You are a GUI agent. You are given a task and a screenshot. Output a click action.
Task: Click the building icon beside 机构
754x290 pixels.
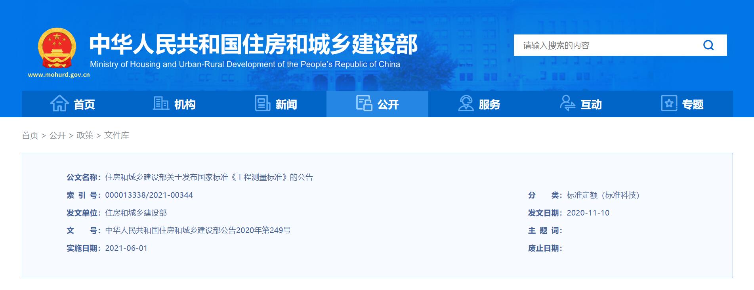coord(161,103)
